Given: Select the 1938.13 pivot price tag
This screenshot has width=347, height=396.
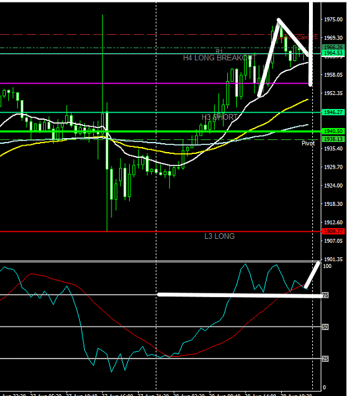Looking at the screenshot, I should point(333,139).
